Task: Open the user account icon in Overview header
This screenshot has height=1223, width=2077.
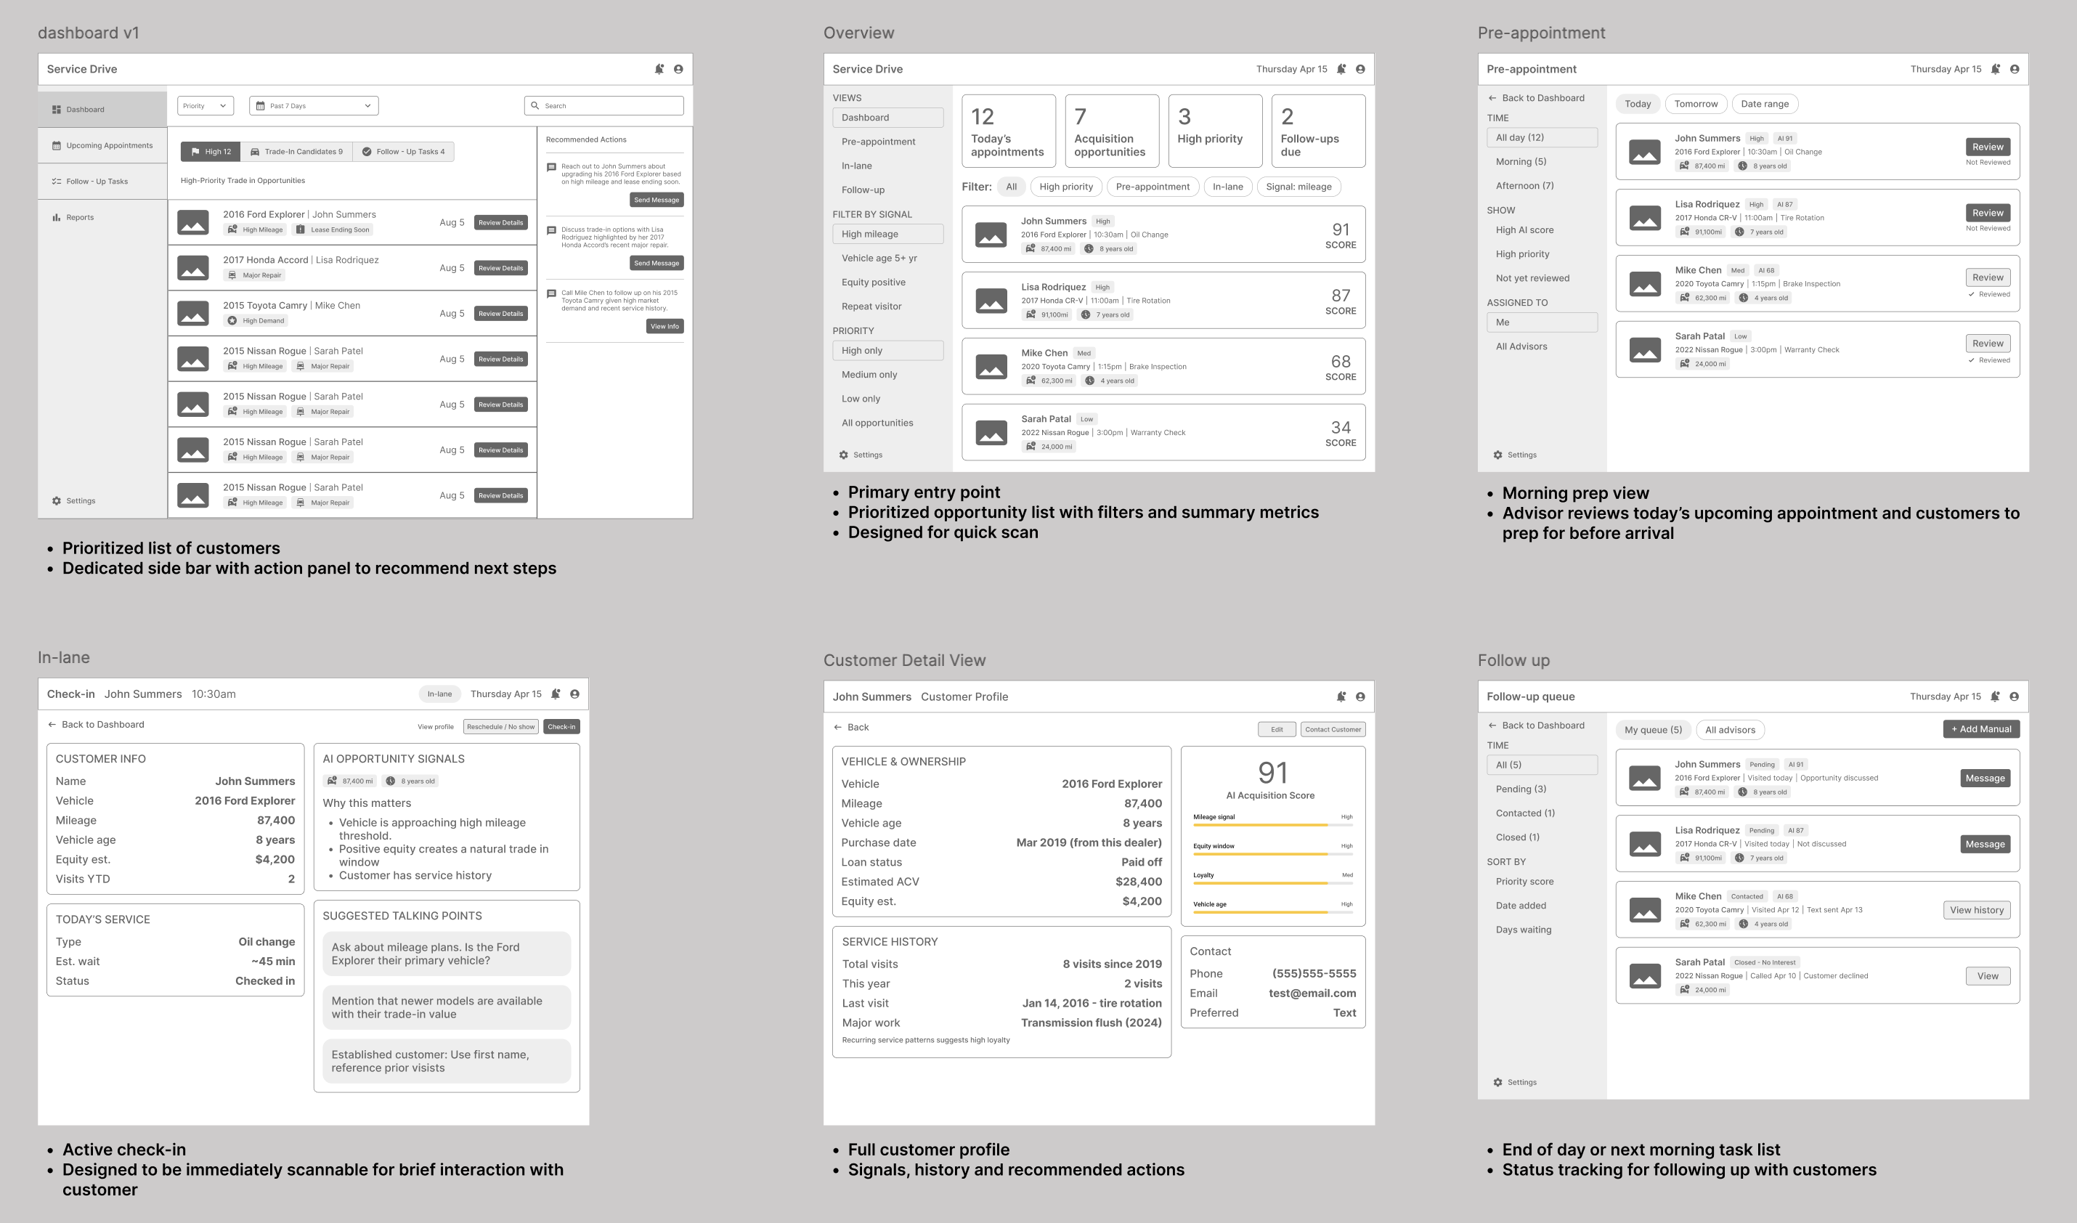Action: (1360, 69)
